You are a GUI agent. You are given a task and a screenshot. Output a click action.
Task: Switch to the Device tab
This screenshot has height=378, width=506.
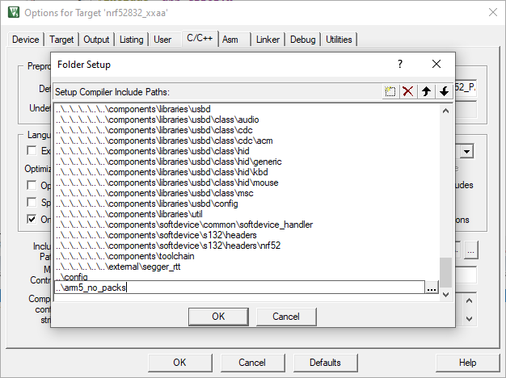point(26,40)
